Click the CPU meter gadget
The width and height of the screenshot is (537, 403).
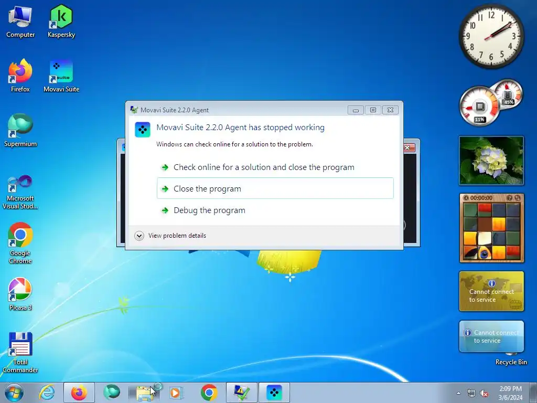click(x=479, y=106)
